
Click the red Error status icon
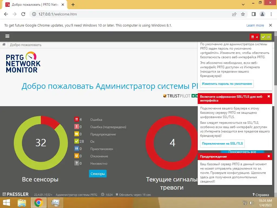click(x=77, y=119)
